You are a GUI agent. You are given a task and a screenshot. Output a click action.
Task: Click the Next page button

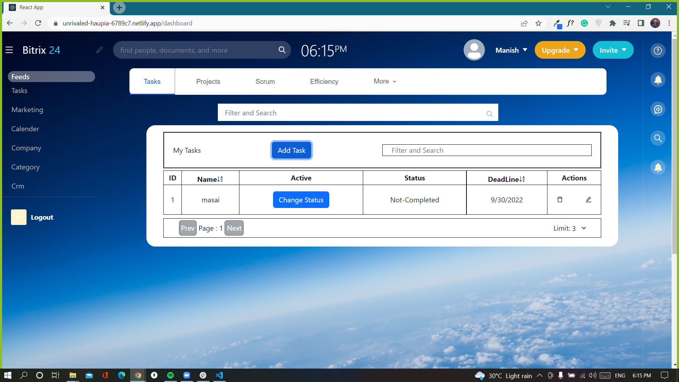coord(234,228)
